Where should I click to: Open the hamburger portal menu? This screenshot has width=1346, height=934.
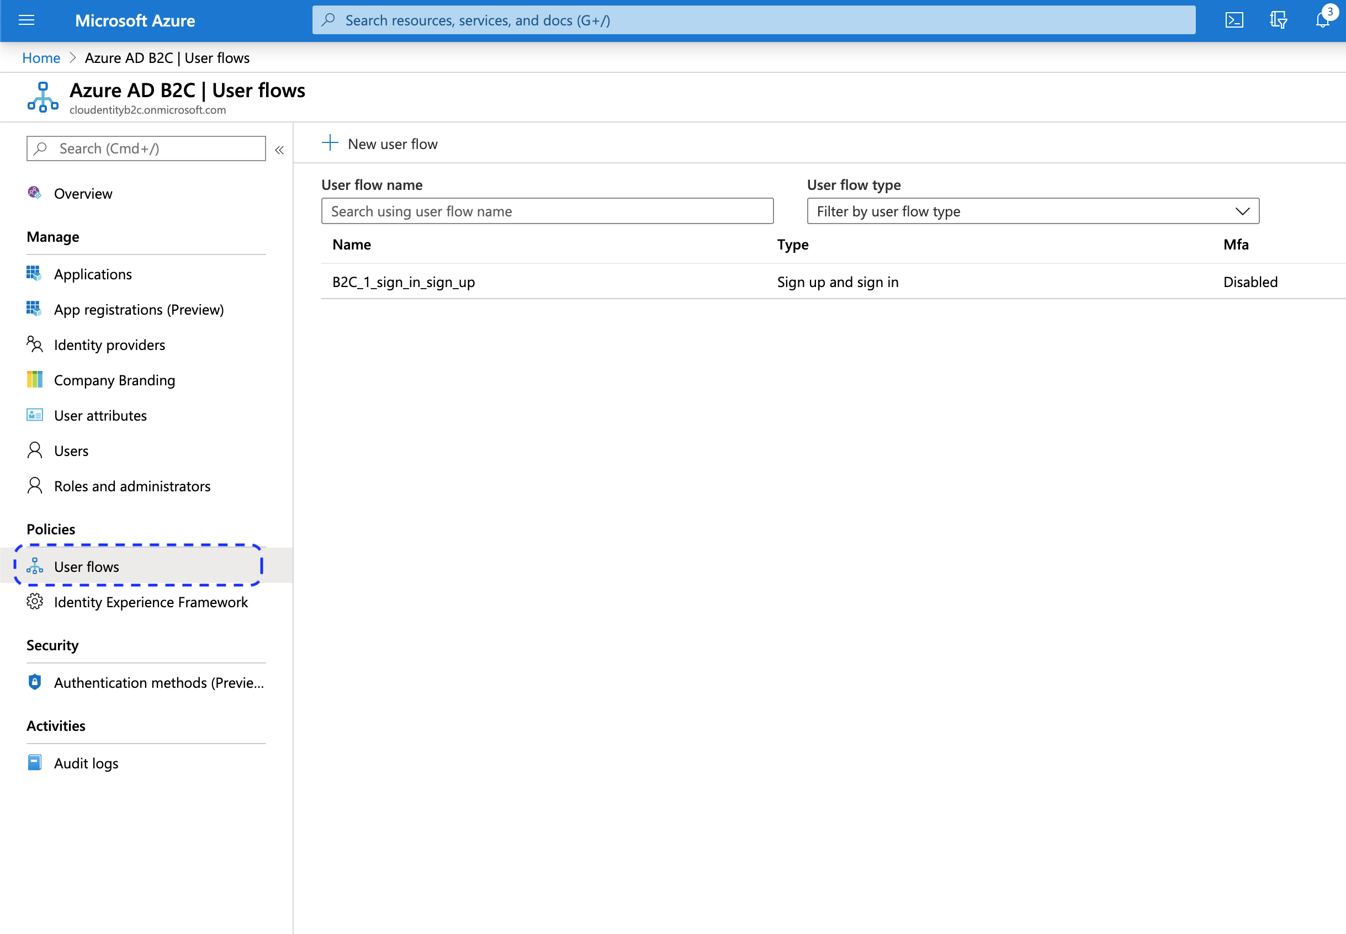(x=27, y=20)
